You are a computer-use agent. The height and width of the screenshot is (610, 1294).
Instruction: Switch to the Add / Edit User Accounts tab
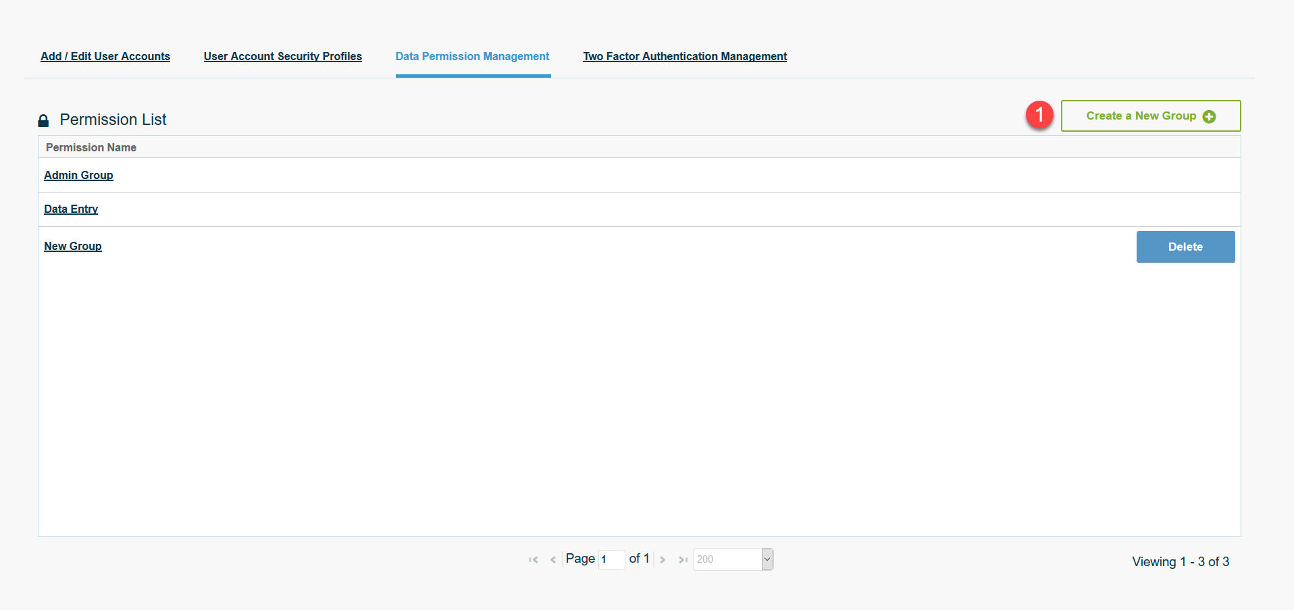(x=105, y=57)
